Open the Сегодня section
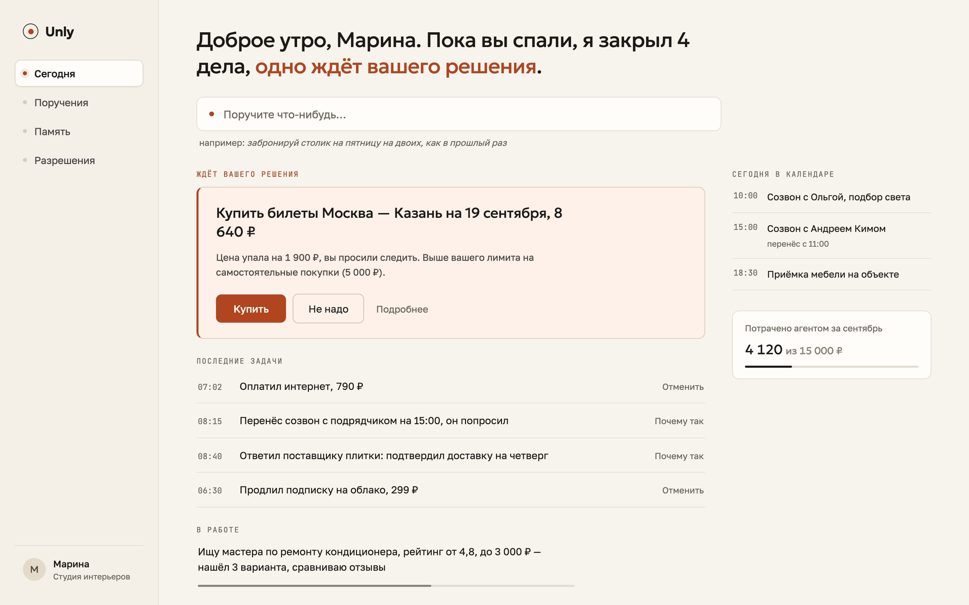The image size is (969, 605). (79, 73)
